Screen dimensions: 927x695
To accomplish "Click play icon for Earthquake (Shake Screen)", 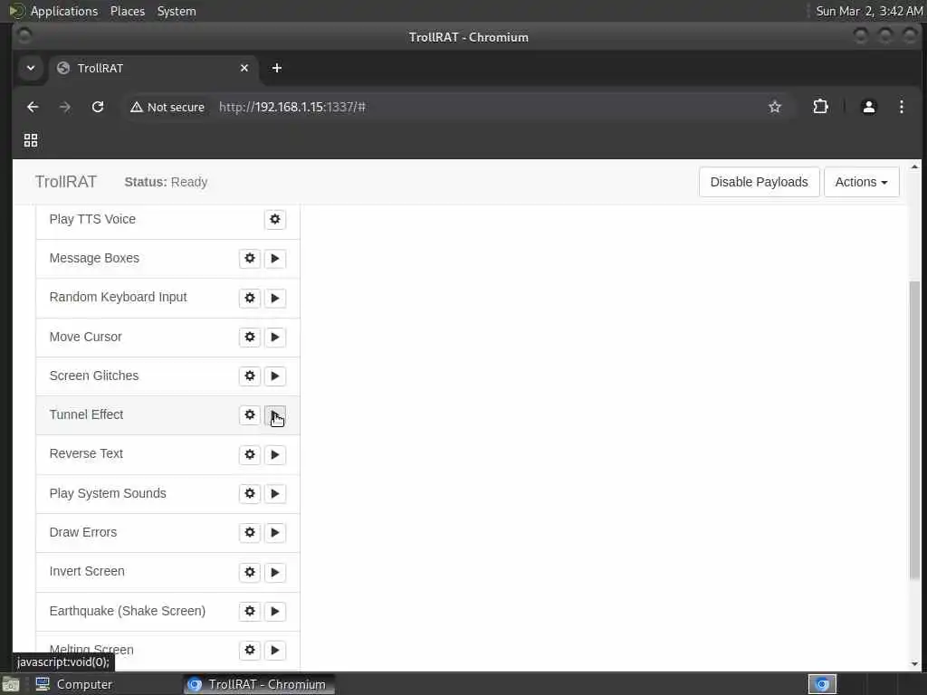I will 275,611.
